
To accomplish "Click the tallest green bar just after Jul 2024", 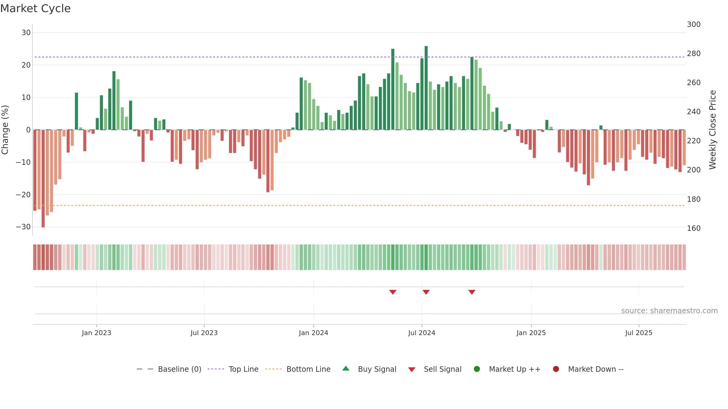I will pyautogui.click(x=426, y=88).
